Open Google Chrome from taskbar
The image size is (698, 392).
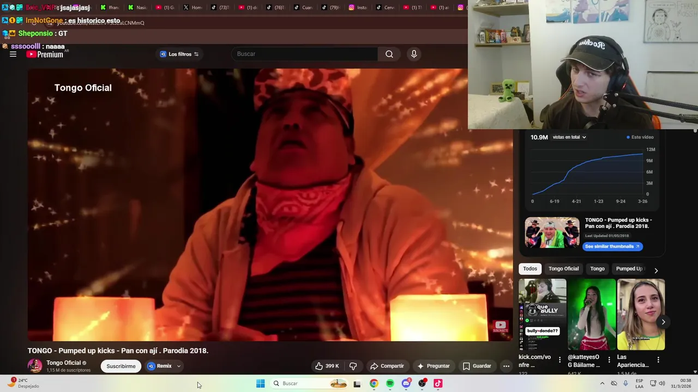click(374, 383)
